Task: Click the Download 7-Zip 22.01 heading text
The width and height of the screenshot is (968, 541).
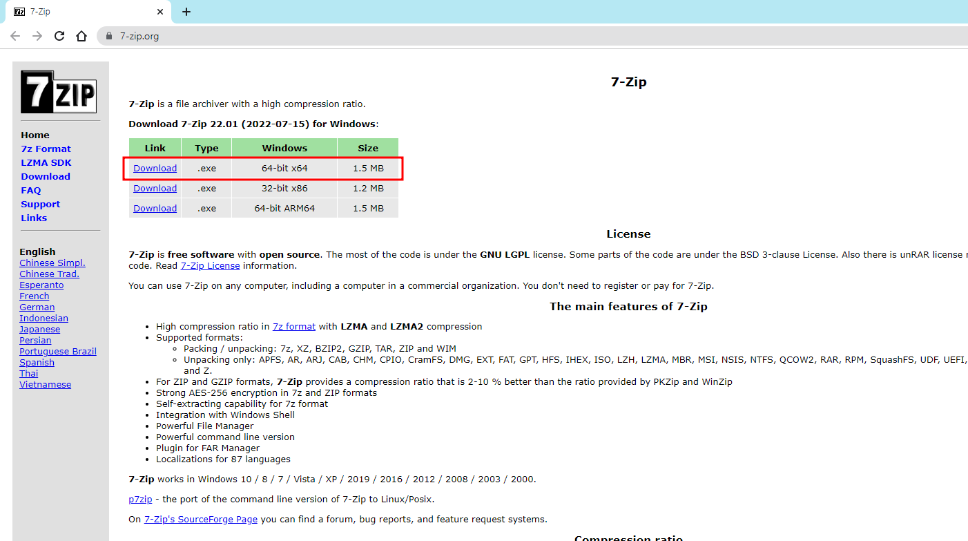Action: [253, 124]
